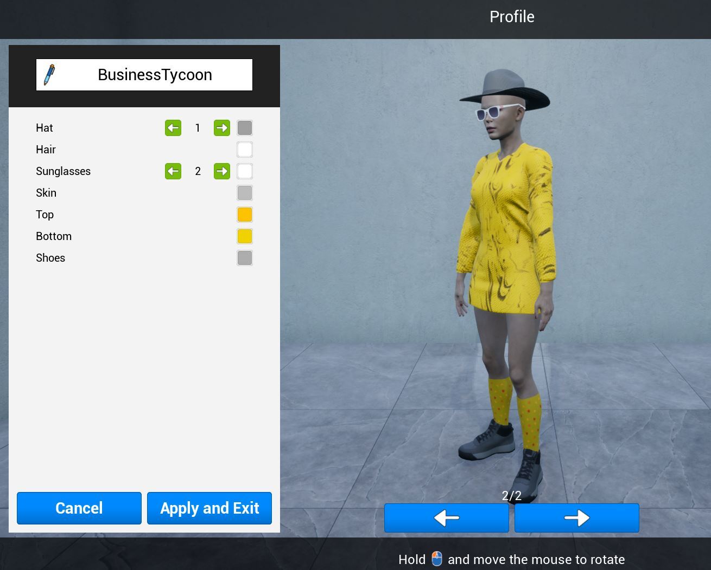Image resolution: width=711 pixels, height=570 pixels.
Task: Click the Profile title text
Action: 512,17
